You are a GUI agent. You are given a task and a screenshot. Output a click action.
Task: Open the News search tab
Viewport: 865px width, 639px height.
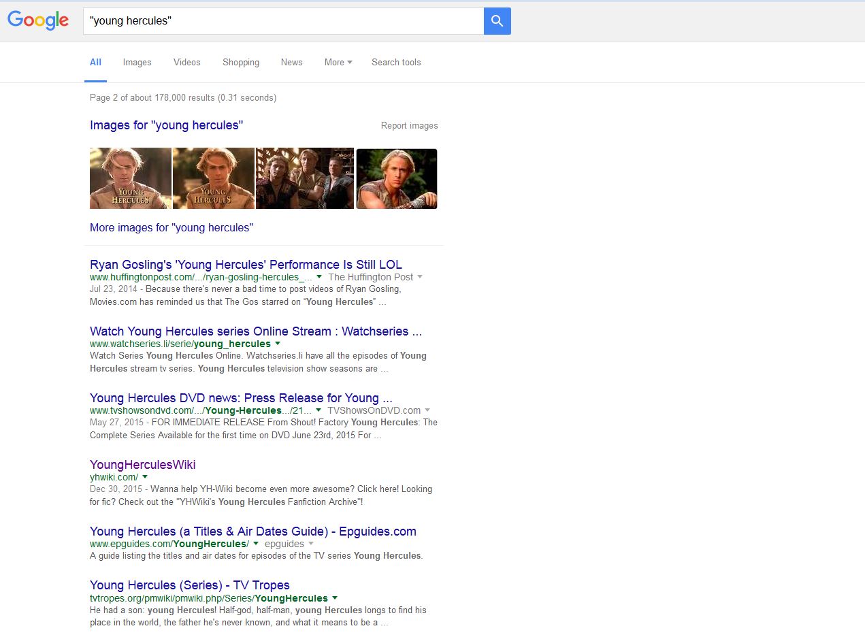point(291,63)
